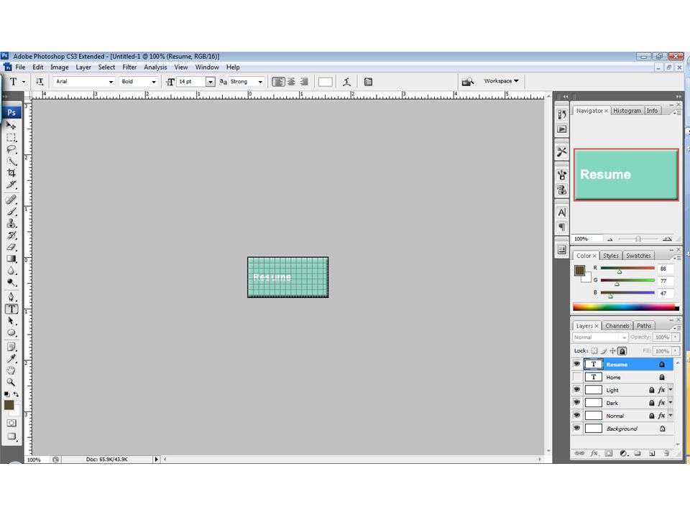Select the Slice tool
Image resolution: width=690 pixels, height=517 pixels.
(x=11, y=185)
